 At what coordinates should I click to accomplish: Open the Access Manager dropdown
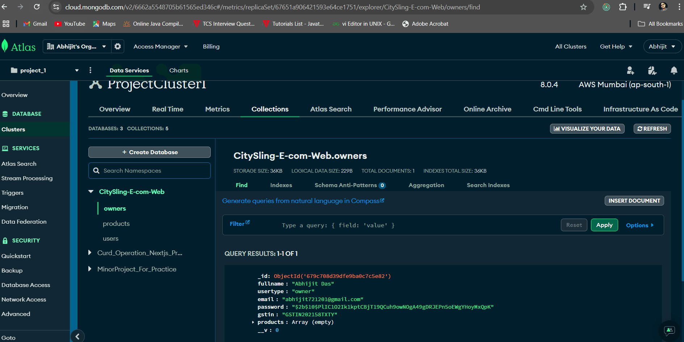click(x=160, y=46)
